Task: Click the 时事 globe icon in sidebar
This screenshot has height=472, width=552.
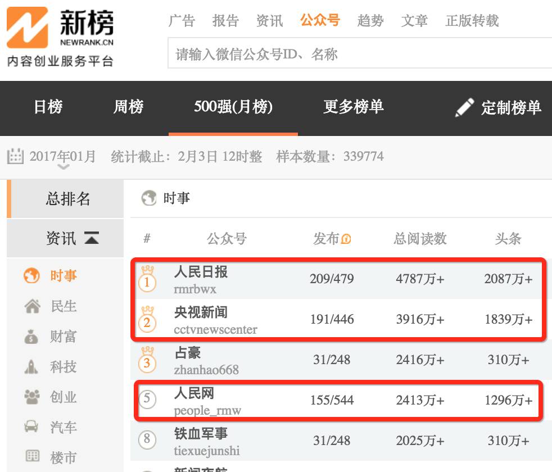Action: pos(31,275)
